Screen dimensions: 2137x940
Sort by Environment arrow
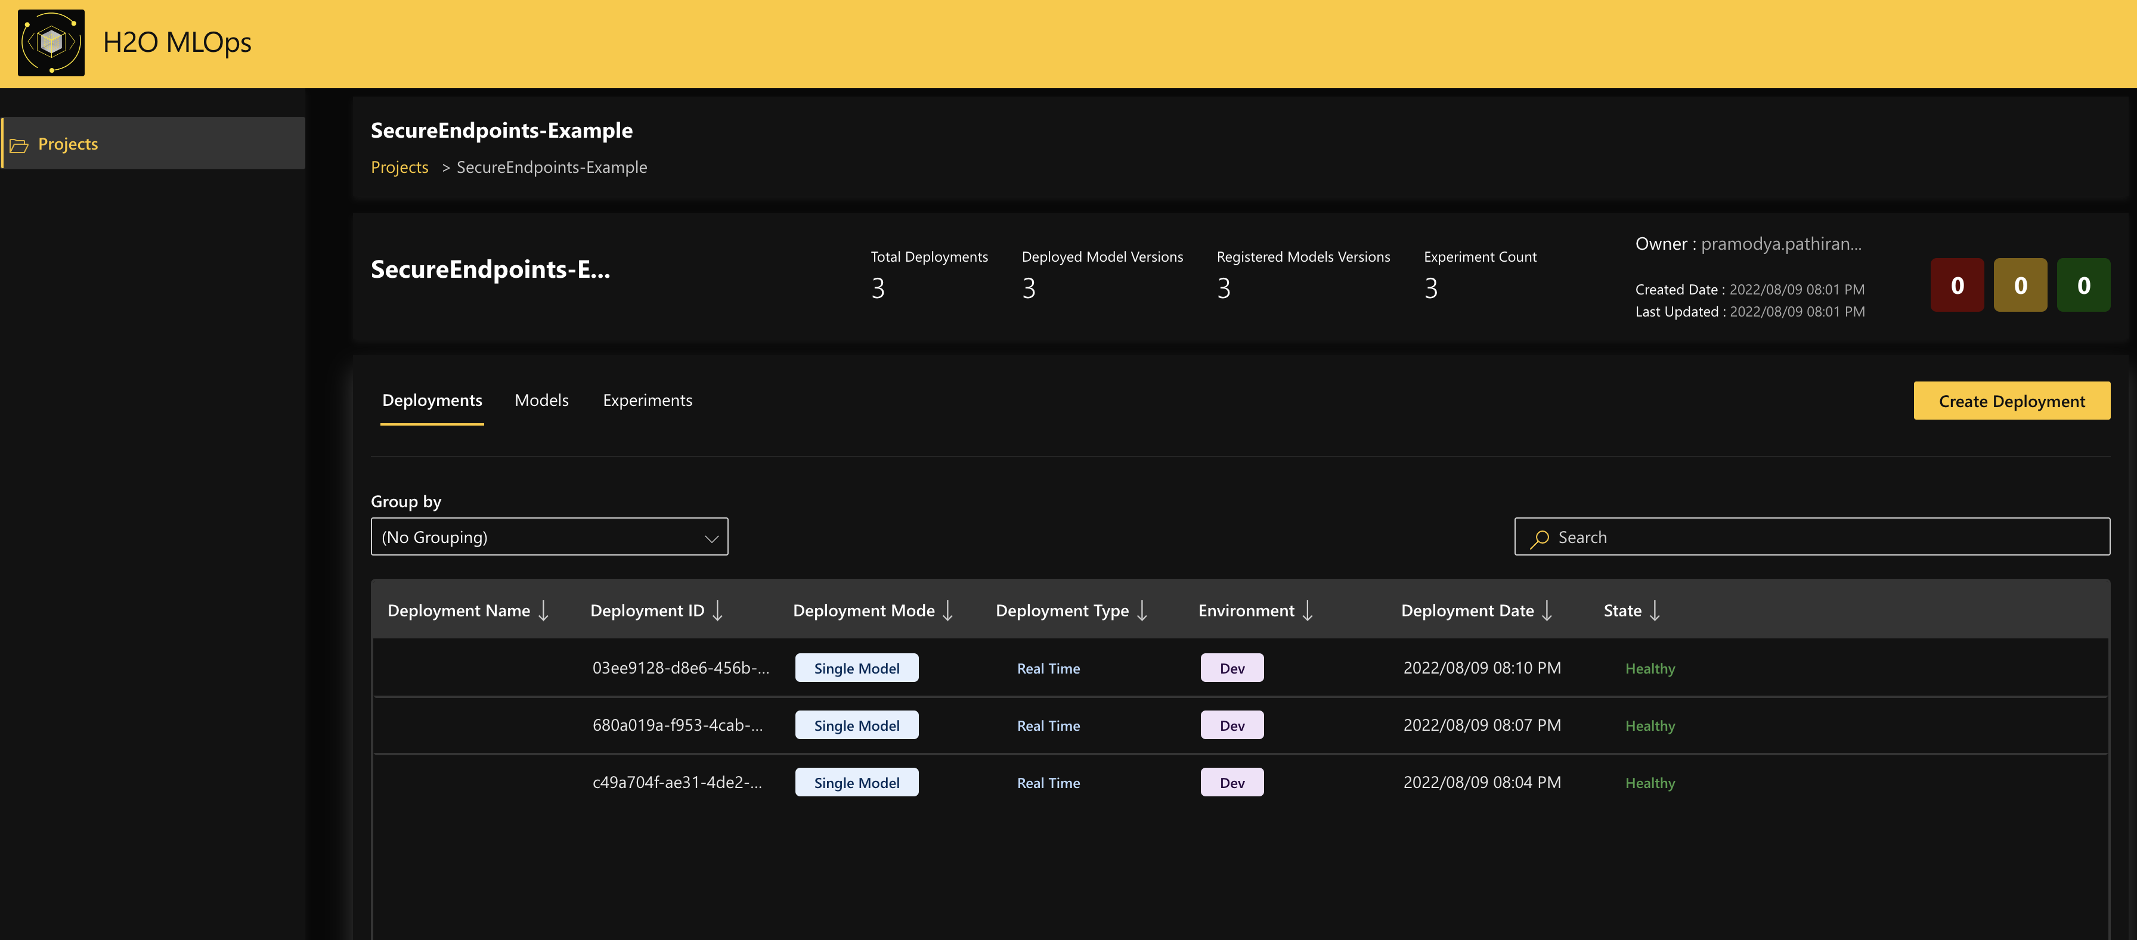coord(1308,610)
